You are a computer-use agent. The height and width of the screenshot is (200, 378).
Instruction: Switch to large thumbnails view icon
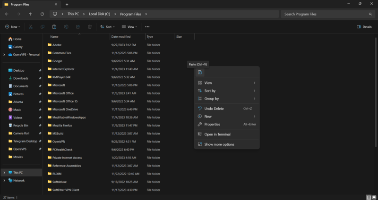click(374, 197)
